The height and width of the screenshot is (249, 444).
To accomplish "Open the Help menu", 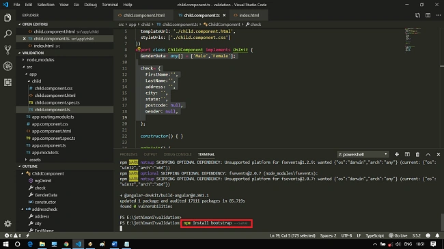I will pos(128,5).
